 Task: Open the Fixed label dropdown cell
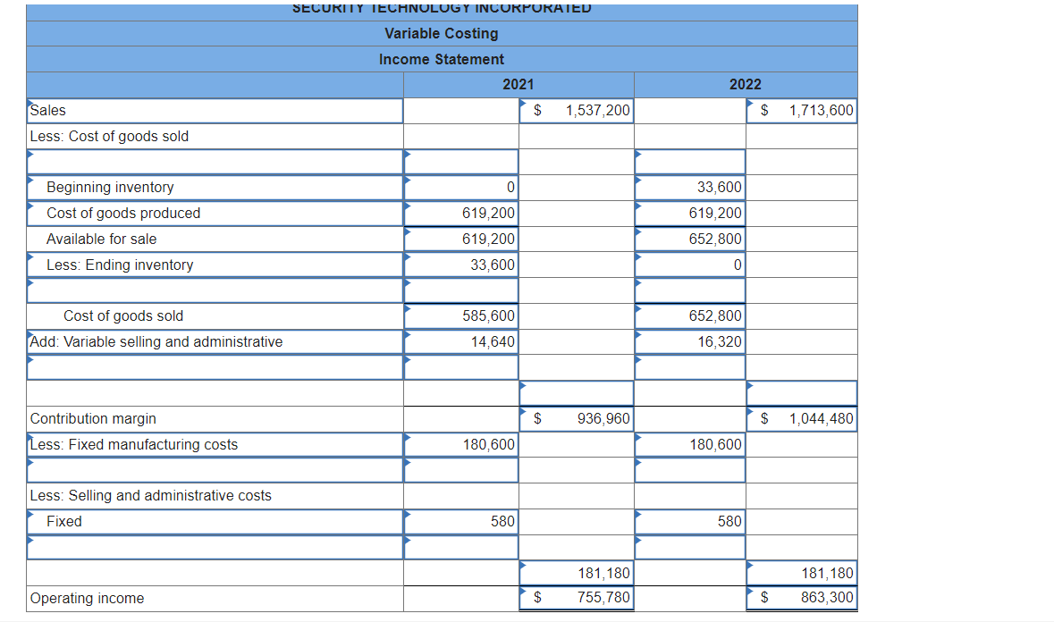215,522
